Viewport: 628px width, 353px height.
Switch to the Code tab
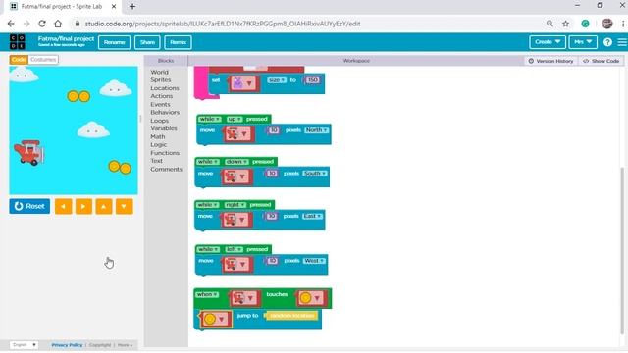pyautogui.click(x=19, y=60)
